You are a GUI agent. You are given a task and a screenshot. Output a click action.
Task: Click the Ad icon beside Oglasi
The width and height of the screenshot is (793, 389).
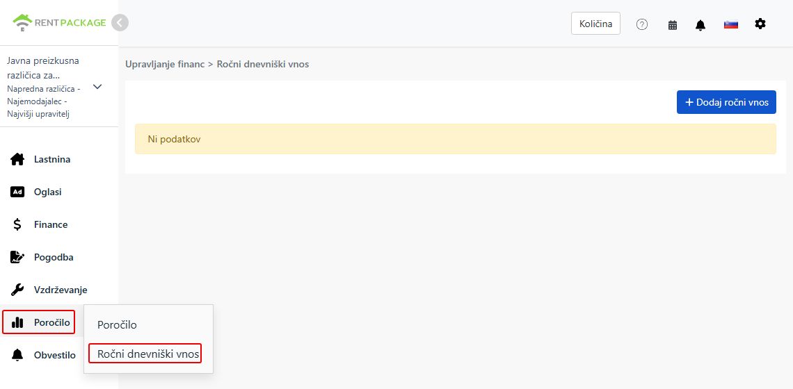point(17,192)
